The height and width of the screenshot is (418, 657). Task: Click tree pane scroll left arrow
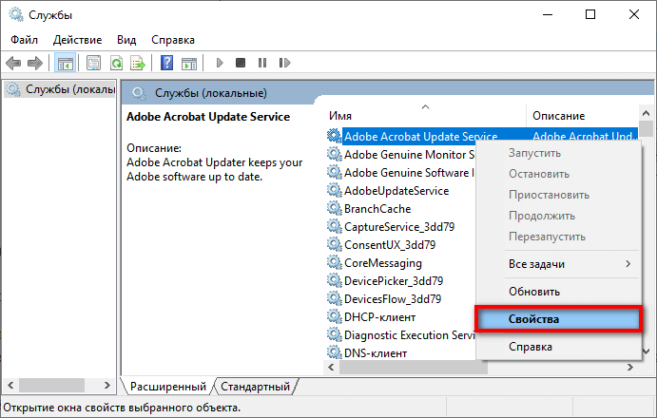pyautogui.click(x=10, y=385)
